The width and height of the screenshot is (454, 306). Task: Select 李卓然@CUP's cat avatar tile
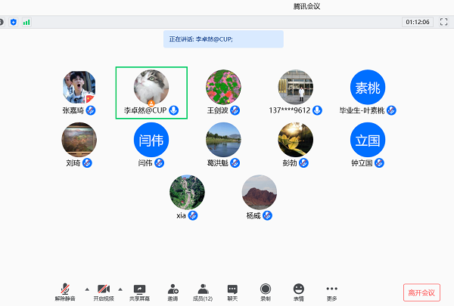(151, 88)
